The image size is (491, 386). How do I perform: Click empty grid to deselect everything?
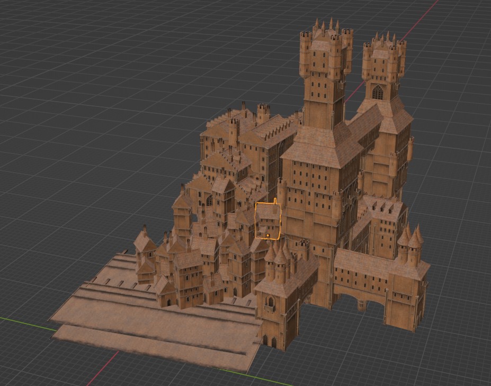(x=64, y=79)
